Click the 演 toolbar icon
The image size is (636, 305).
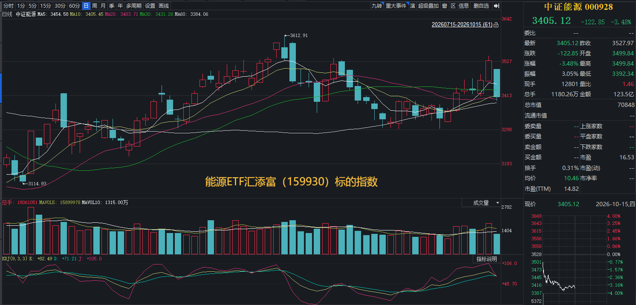point(413,6)
